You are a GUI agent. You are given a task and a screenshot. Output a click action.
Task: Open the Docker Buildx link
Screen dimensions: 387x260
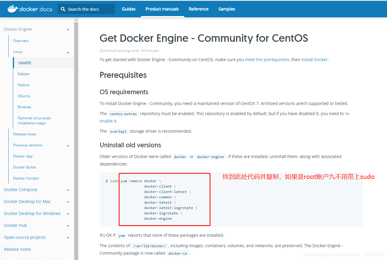point(25,167)
